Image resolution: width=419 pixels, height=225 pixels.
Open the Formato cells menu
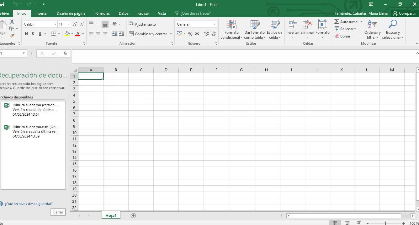coord(322,30)
